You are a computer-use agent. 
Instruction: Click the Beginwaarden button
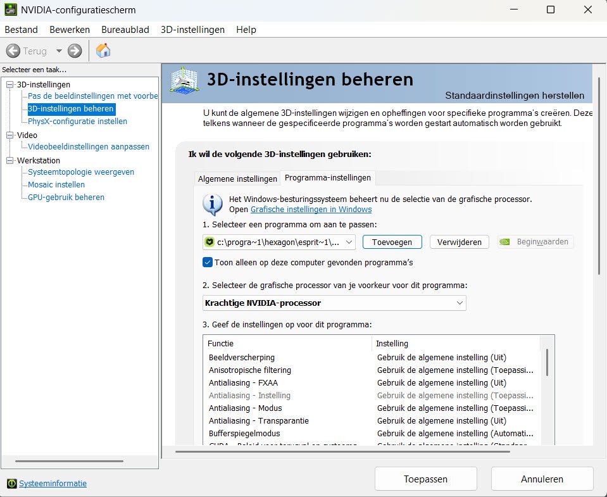click(x=535, y=242)
